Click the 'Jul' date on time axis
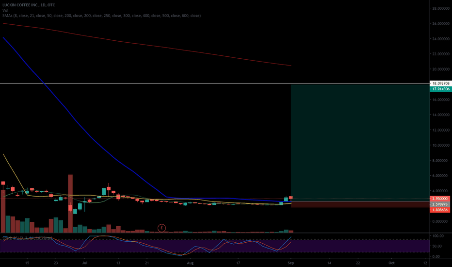 pos(85,263)
